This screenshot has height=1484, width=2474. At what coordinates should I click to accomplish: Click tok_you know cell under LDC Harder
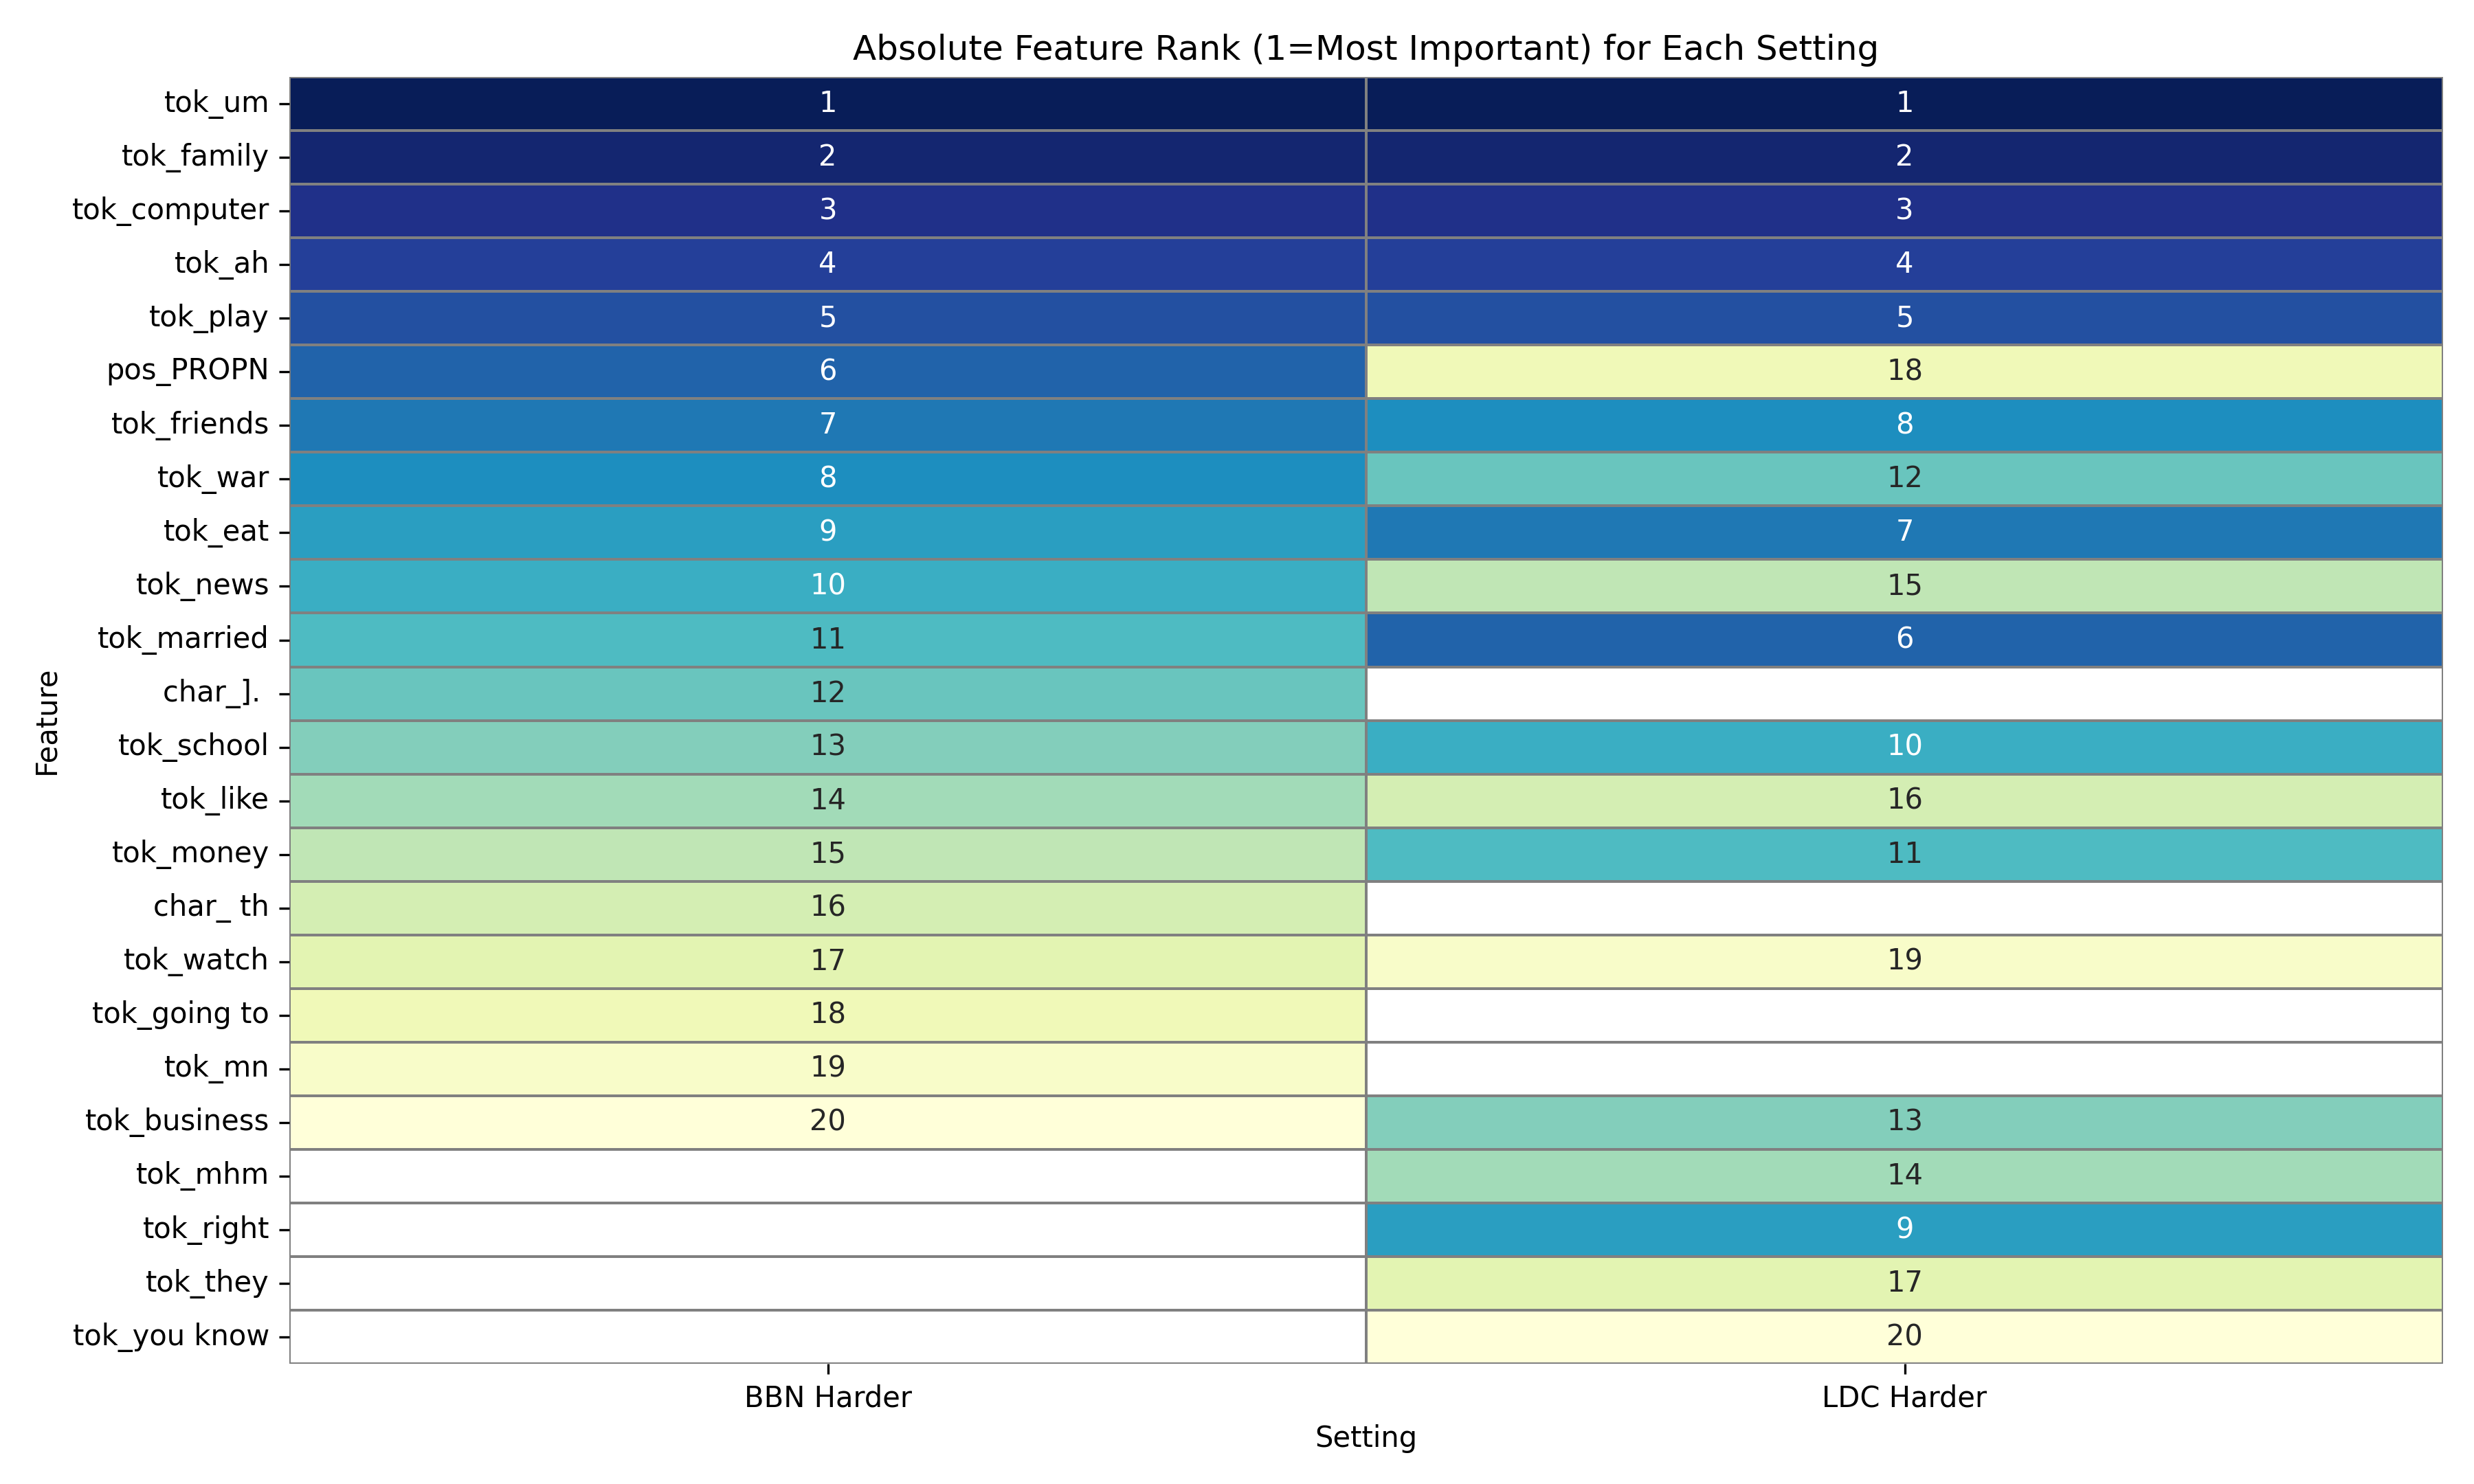(x=1903, y=1335)
